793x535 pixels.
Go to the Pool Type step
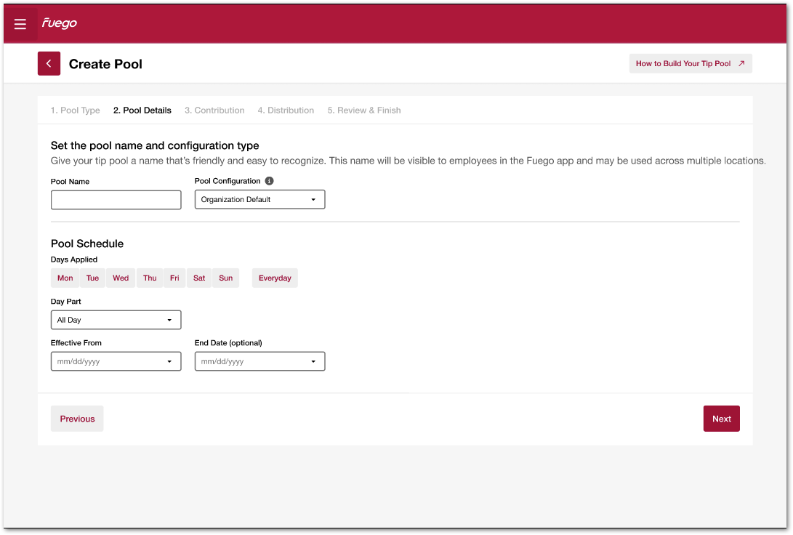(x=76, y=110)
